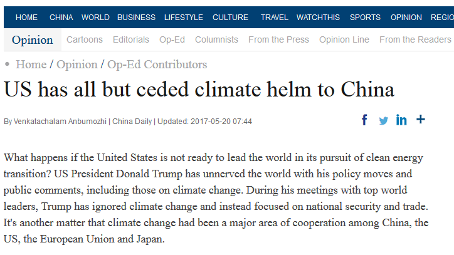The width and height of the screenshot is (454, 255).
Task: Share article on LinkedIn icon
Action: [401, 120]
